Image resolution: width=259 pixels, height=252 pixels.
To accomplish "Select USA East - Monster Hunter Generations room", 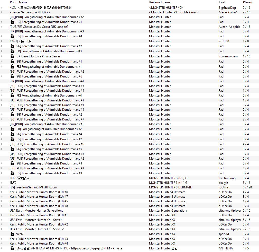I will coord(129,211).
